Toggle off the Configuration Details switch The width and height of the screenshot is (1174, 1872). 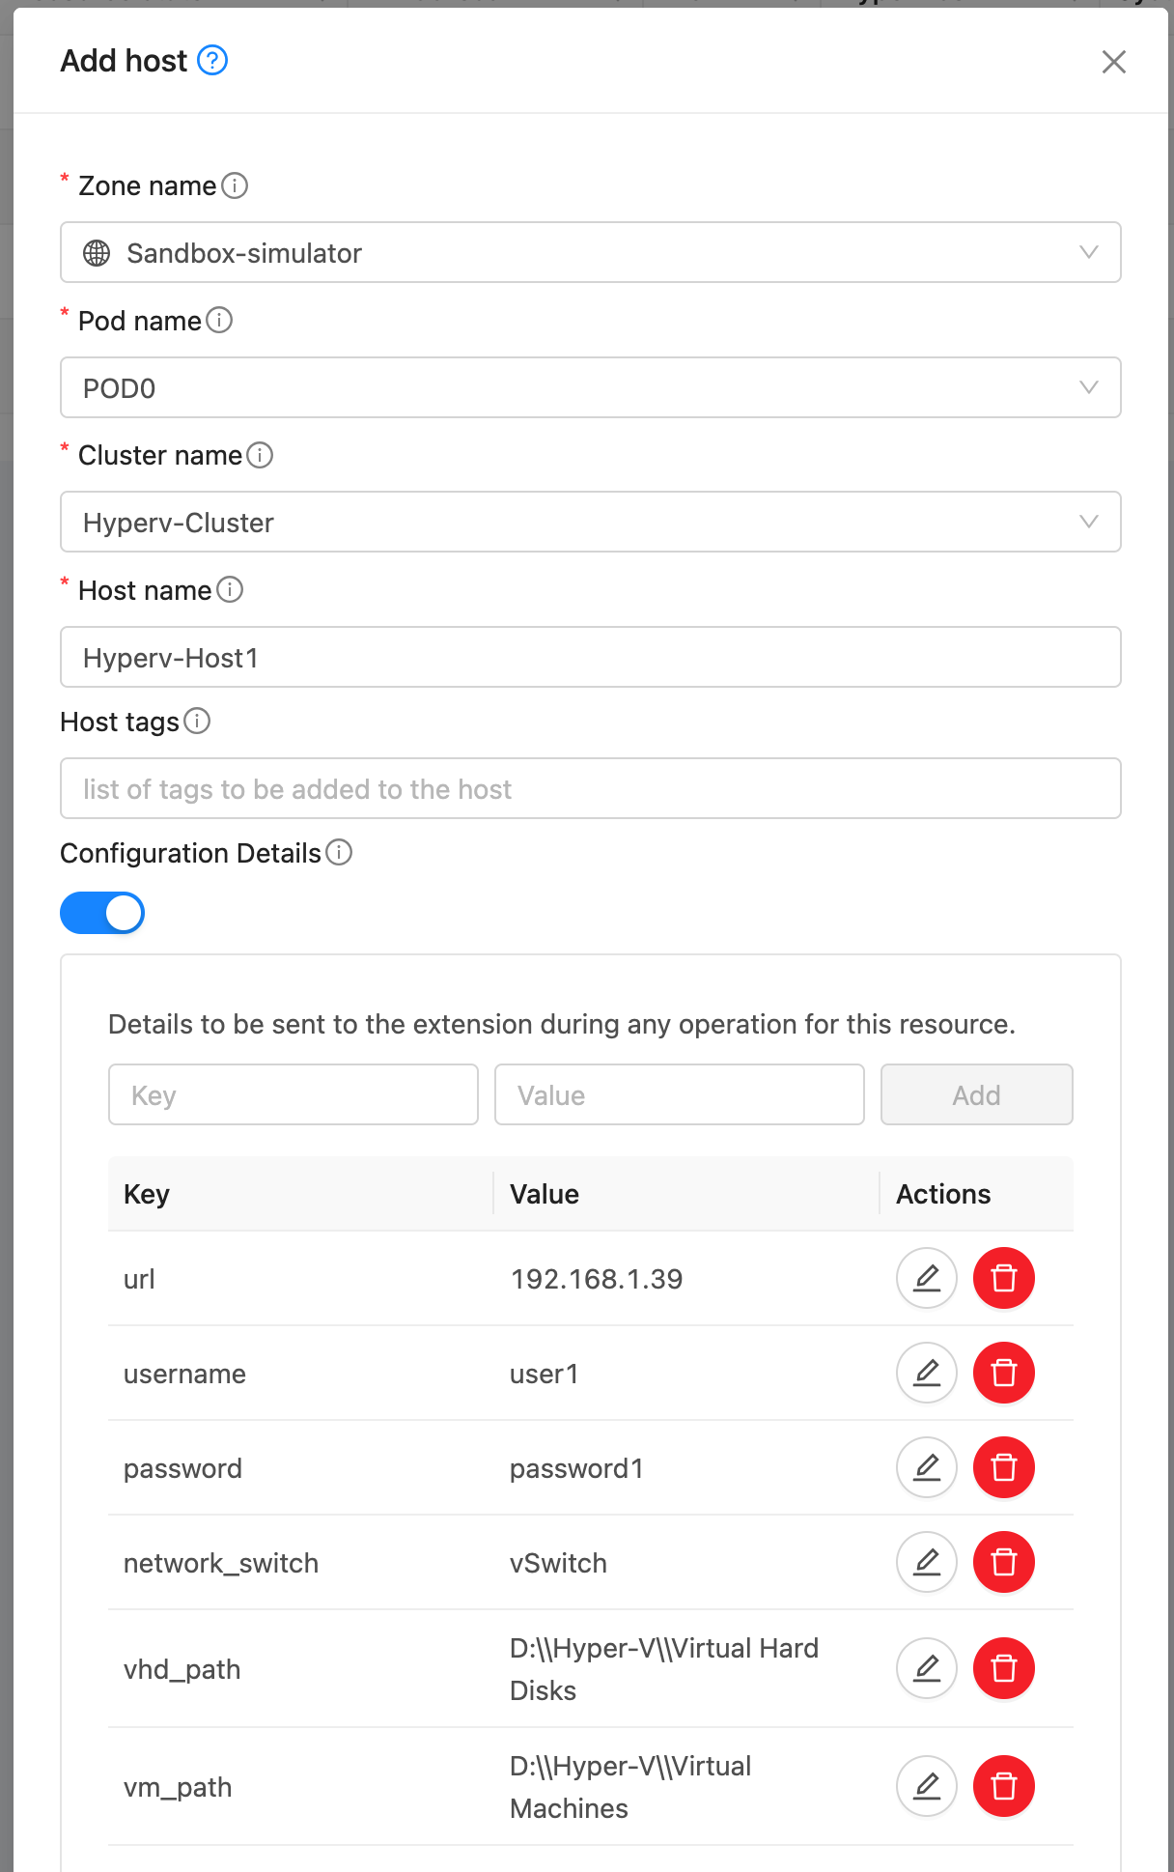(102, 913)
